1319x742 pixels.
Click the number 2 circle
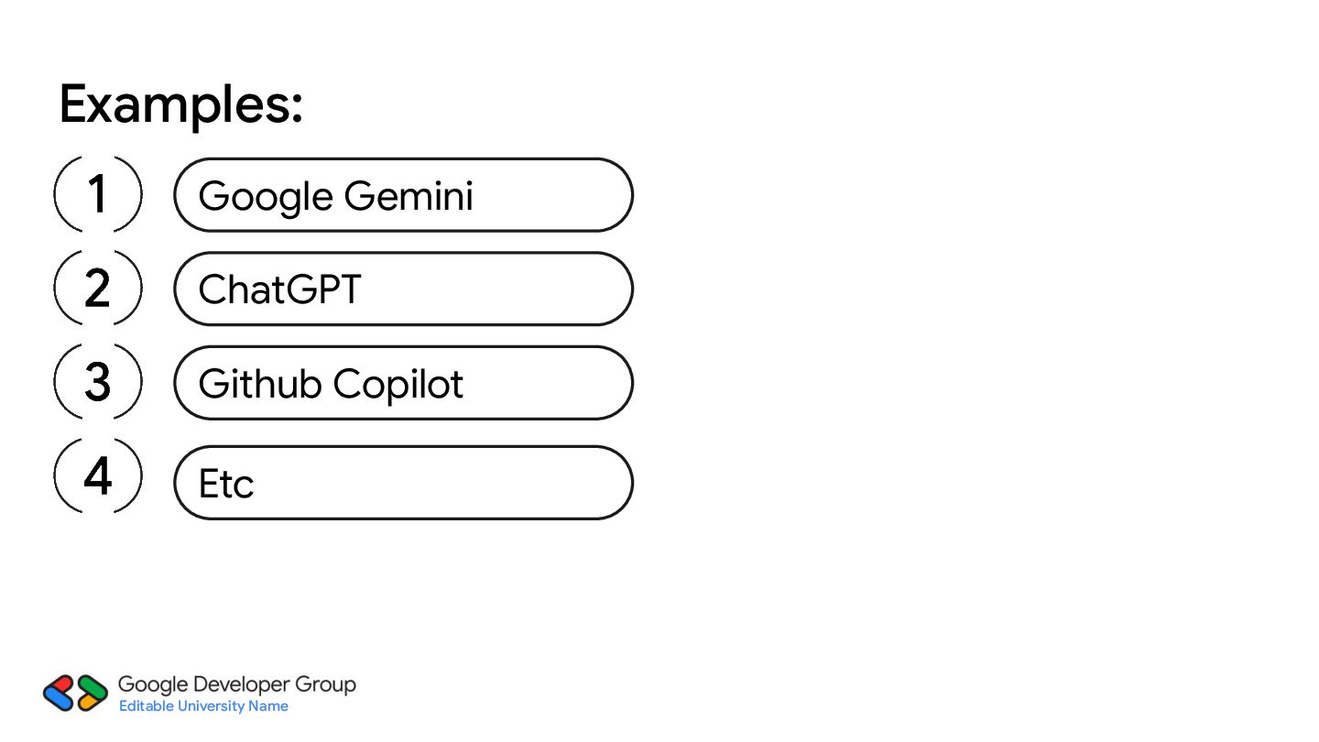[x=98, y=289]
